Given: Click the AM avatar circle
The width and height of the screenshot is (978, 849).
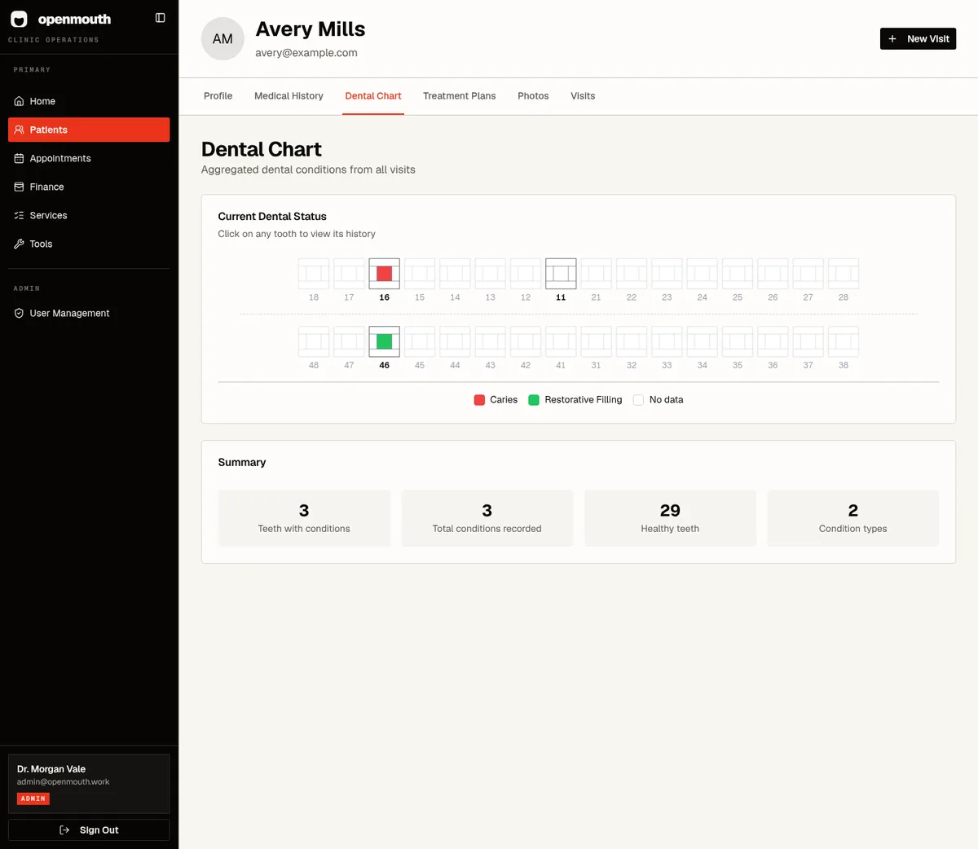Looking at the screenshot, I should coord(222,39).
